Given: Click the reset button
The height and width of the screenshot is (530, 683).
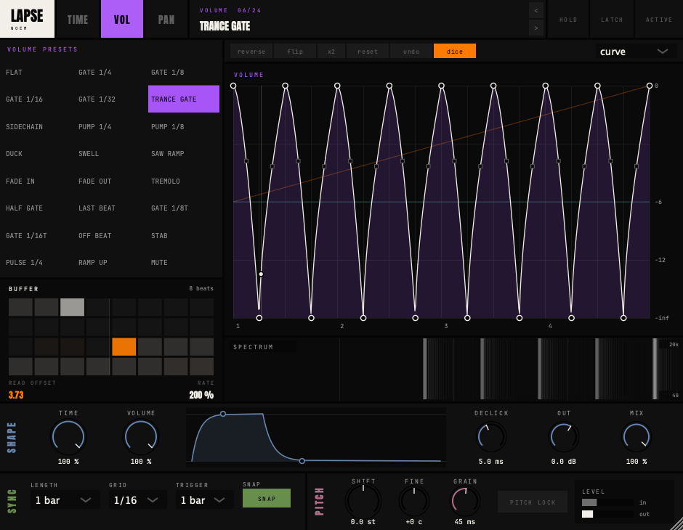Looking at the screenshot, I should pos(368,52).
